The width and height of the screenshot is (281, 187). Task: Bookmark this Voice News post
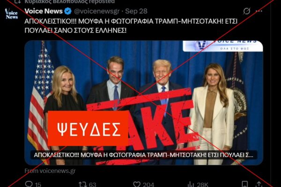(x=245, y=184)
